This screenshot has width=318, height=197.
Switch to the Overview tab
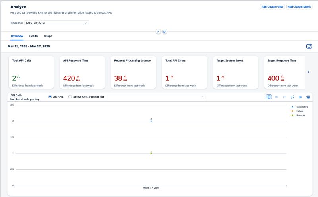click(x=17, y=36)
